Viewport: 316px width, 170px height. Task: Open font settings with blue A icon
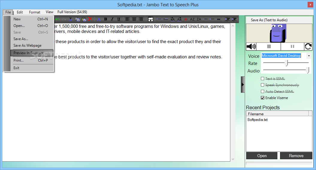(x=99, y=19)
